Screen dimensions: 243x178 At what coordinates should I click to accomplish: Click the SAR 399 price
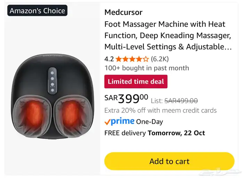(x=126, y=99)
